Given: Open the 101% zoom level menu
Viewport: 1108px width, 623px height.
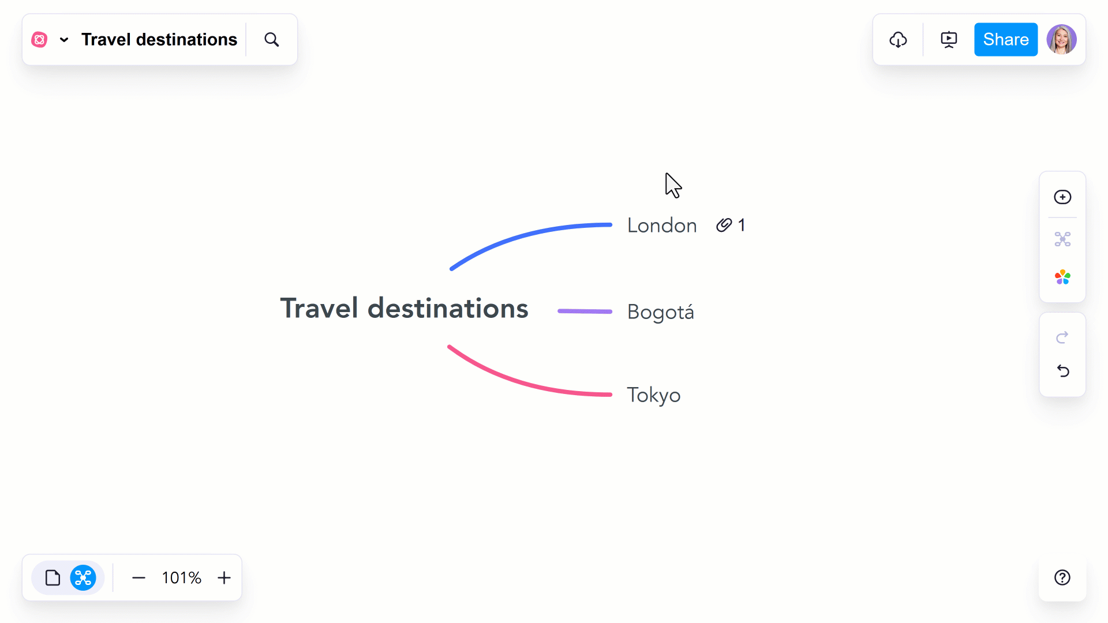Looking at the screenshot, I should (x=181, y=577).
